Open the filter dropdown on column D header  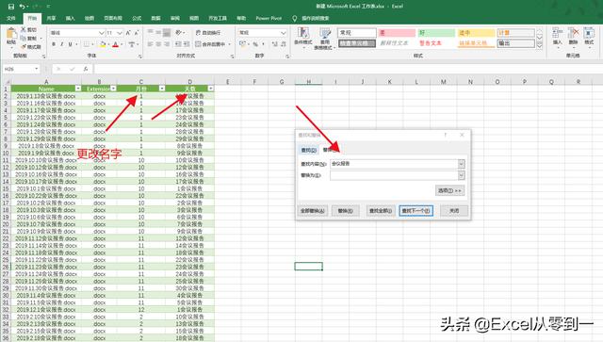pyautogui.click(x=210, y=89)
